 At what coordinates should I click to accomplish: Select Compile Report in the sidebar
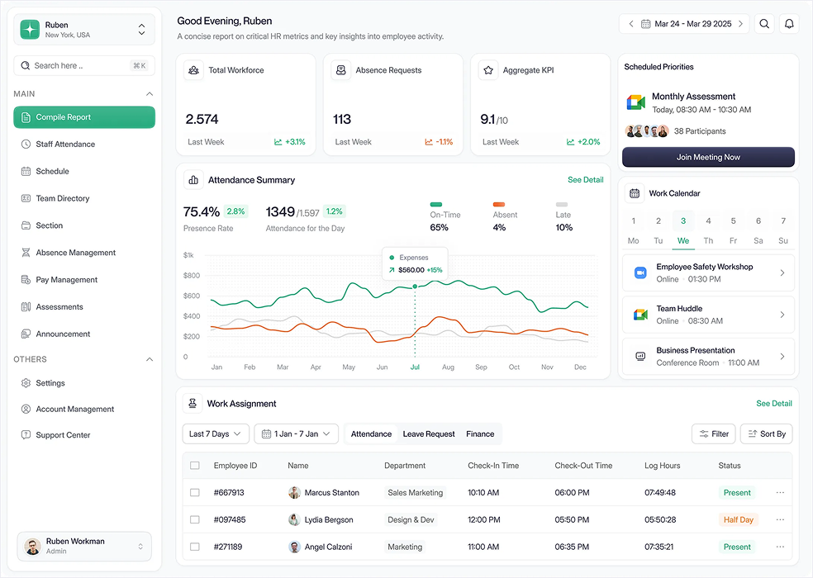click(84, 117)
